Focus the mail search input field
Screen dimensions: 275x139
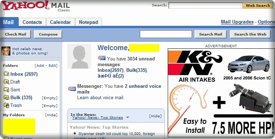coord(166,34)
